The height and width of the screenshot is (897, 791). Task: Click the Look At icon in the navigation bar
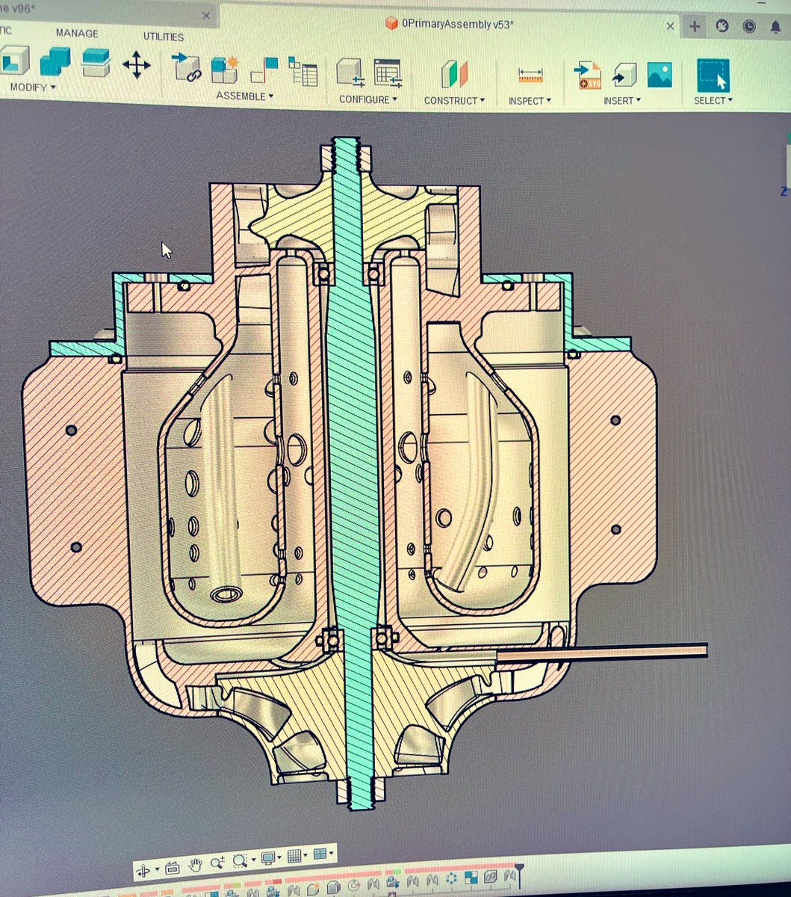coord(173,869)
